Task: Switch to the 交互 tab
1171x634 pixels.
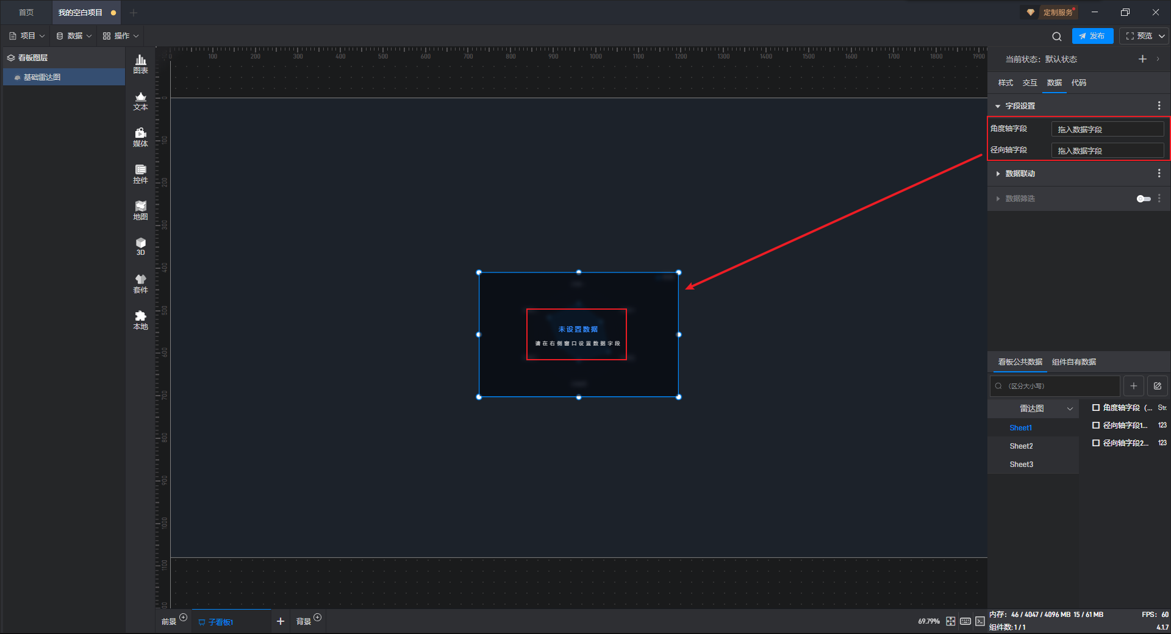Action: [1030, 83]
